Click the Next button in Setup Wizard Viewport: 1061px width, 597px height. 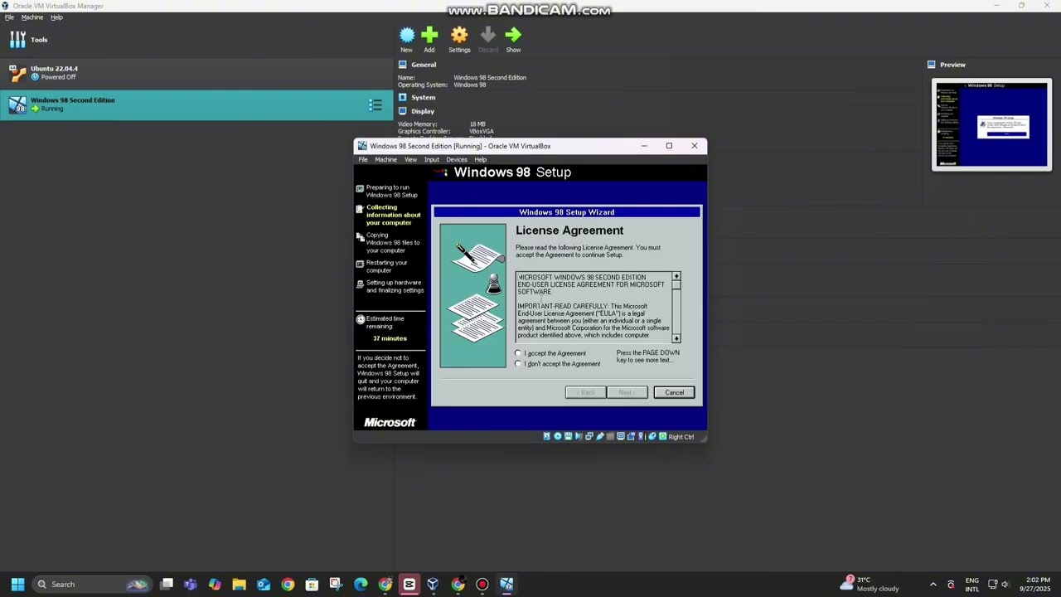tap(627, 392)
